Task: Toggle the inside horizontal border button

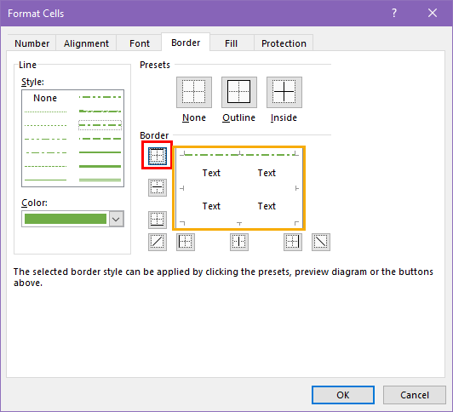Action: 158,187
